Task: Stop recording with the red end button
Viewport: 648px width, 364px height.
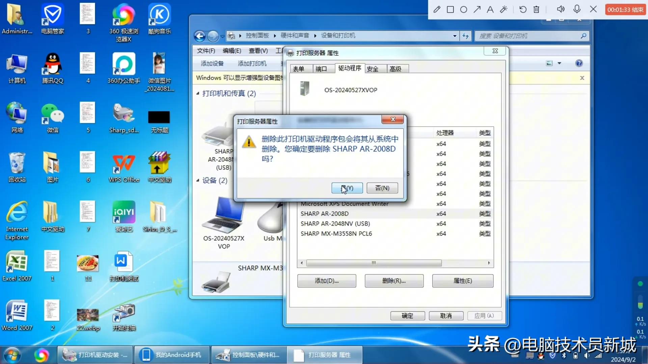Action: [625, 10]
